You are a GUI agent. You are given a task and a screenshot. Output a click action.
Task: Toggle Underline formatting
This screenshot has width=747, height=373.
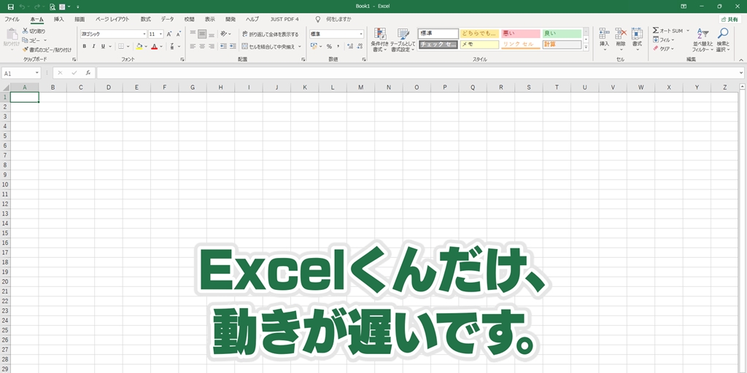pyautogui.click(x=103, y=46)
